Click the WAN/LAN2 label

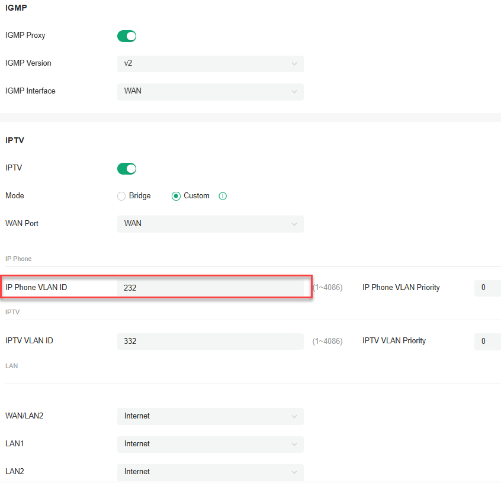pyautogui.click(x=24, y=416)
